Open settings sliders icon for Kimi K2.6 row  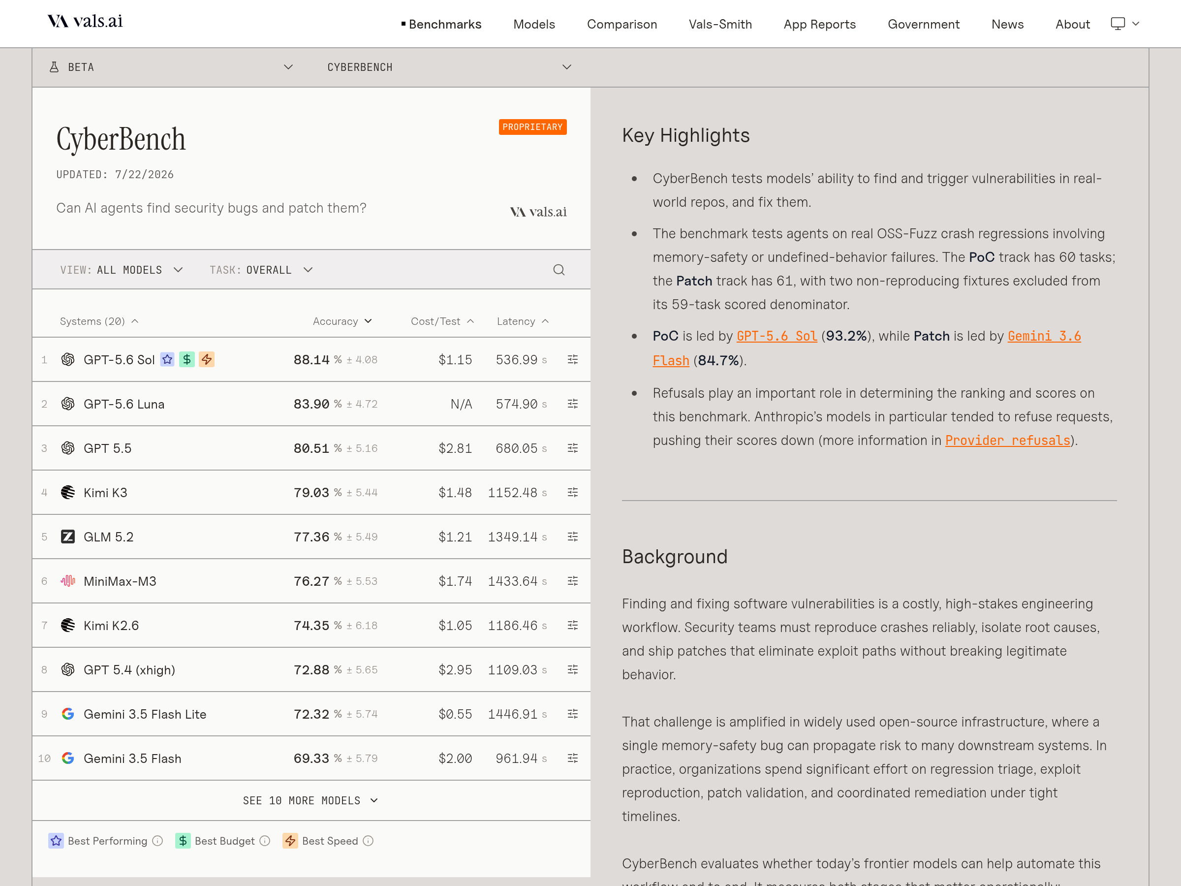tap(572, 626)
